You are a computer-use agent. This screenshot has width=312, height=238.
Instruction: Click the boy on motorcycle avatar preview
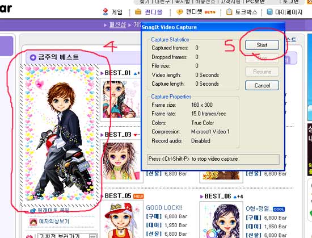(59, 133)
